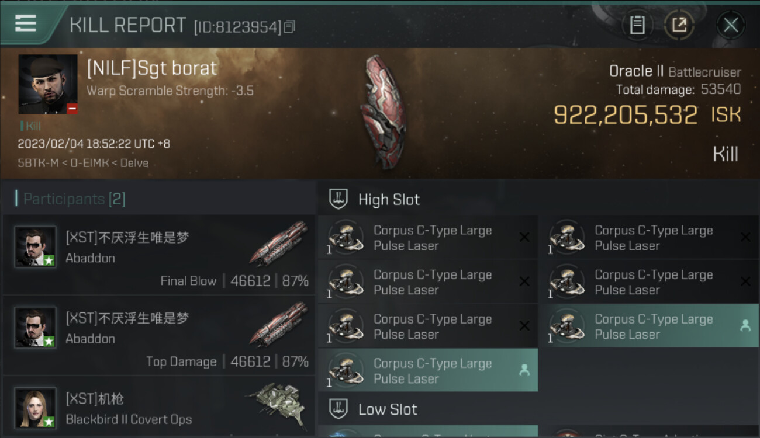Click the [NILF]Sgt borat pilot name
Image resolution: width=760 pixels, height=438 pixels.
point(151,68)
